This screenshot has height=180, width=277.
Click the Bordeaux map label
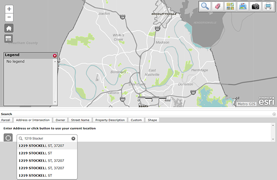point(118,72)
